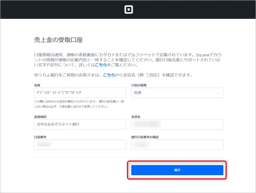Click the 口座番号 label text

(x=40, y=137)
